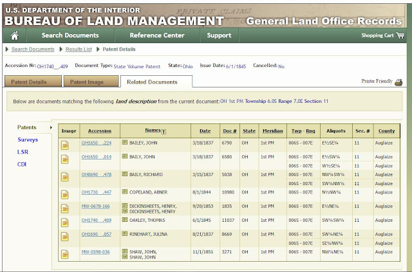Select Patents in side list
Screen dimensions: 412x272
pos(27,127)
